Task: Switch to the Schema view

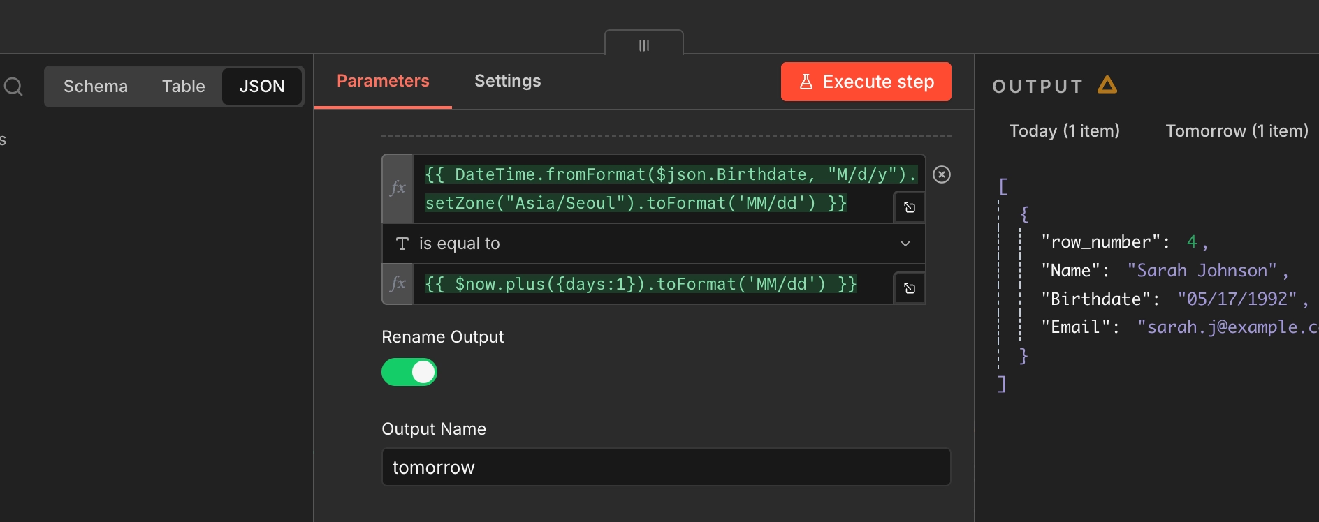Action: (96, 87)
